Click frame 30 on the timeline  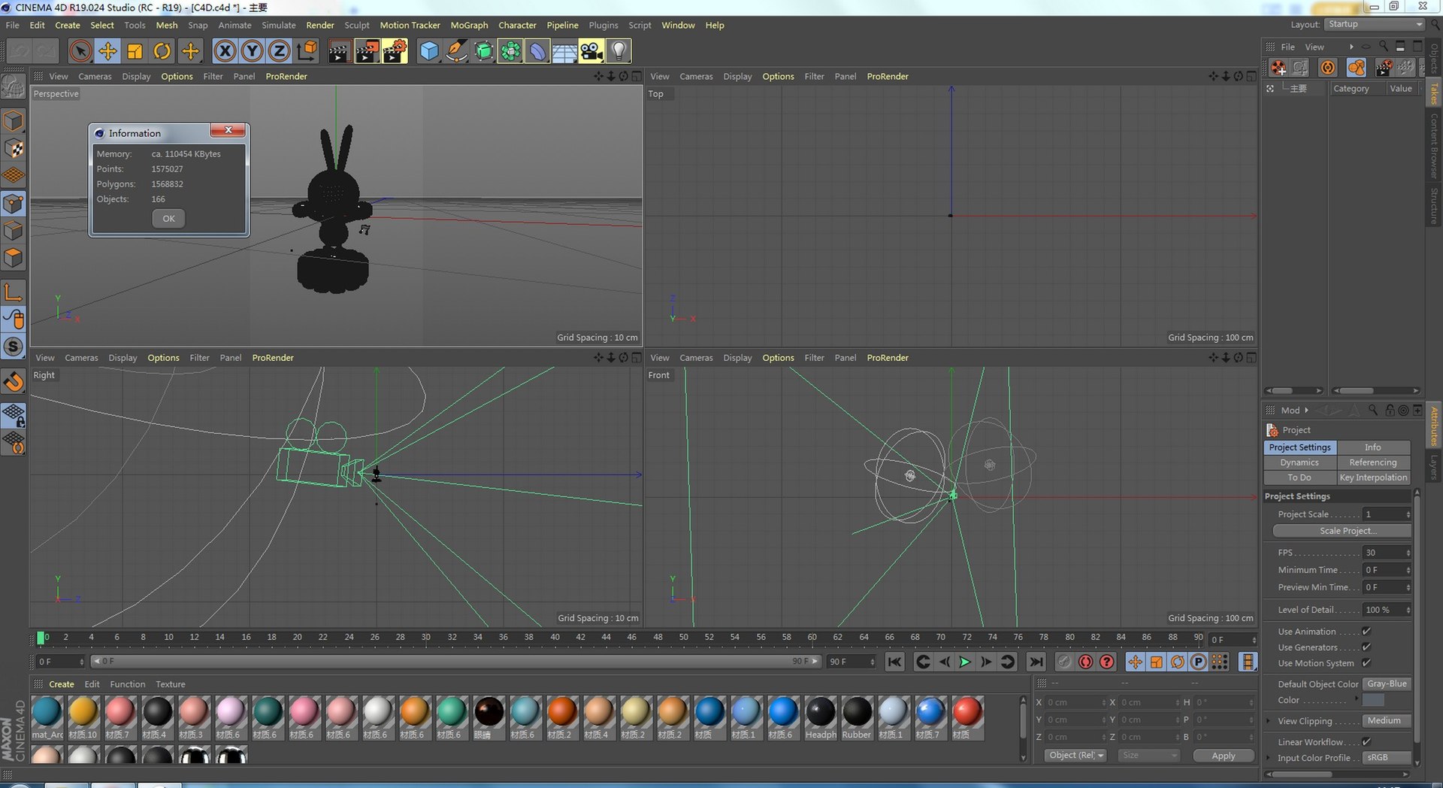(425, 638)
